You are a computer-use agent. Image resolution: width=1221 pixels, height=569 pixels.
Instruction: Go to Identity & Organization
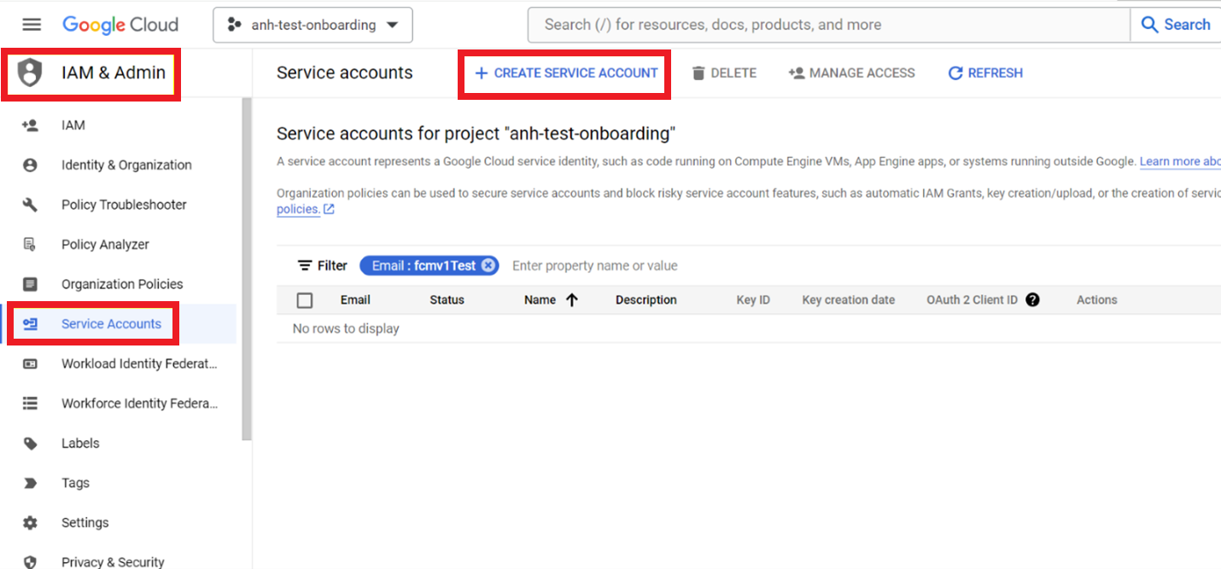click(126, 165)
